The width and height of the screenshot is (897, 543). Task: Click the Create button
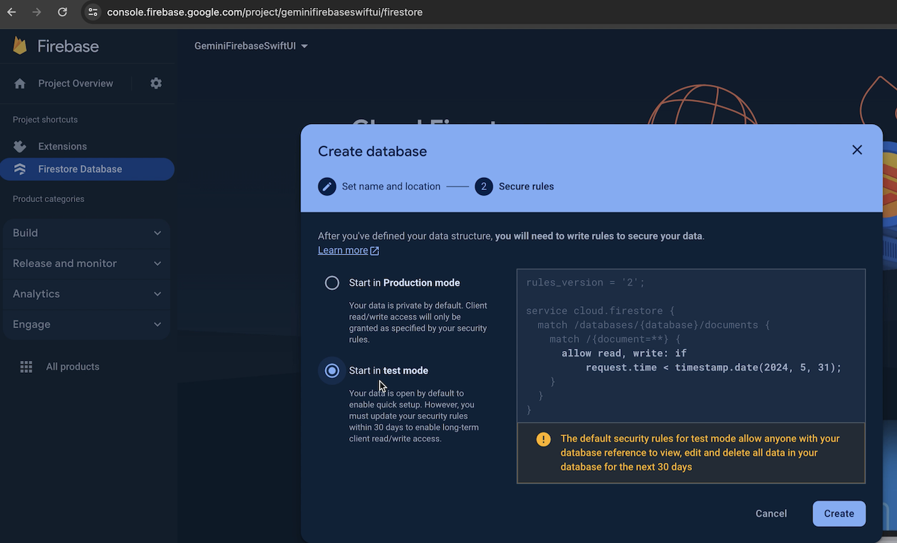pos(838,514)
